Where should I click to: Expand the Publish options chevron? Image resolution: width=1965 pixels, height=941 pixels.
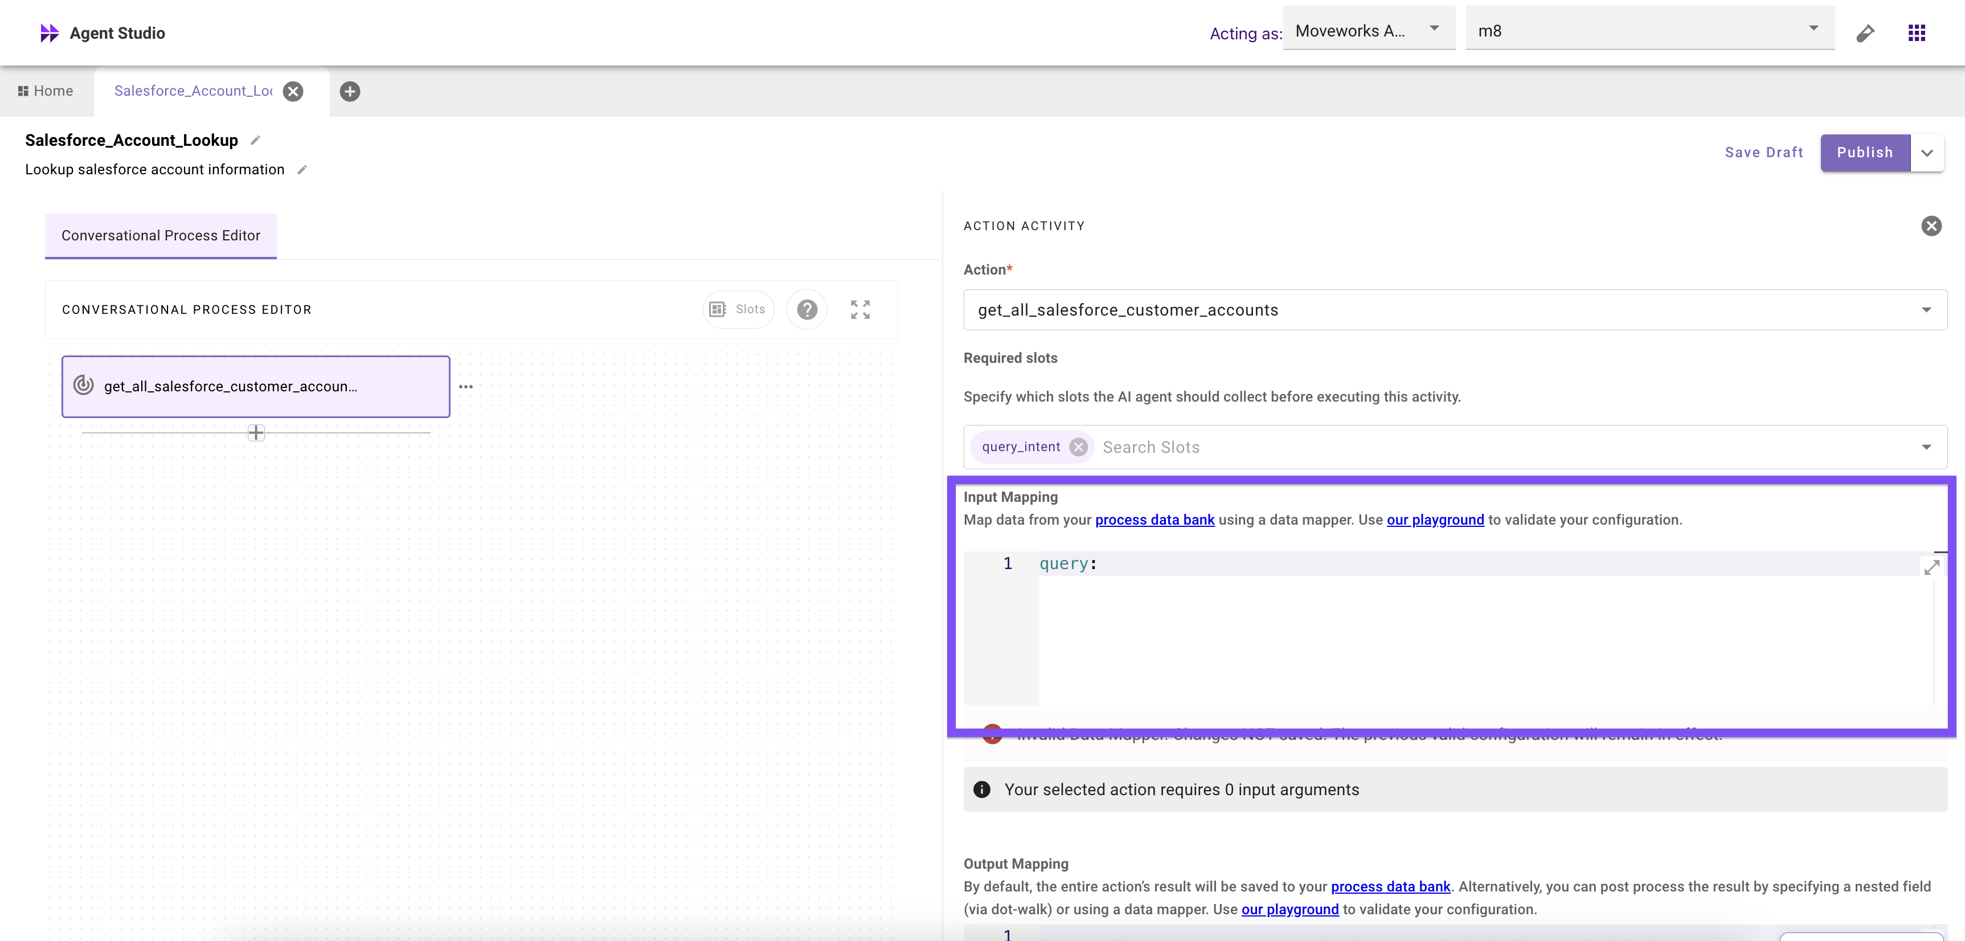coord(1927,153)
